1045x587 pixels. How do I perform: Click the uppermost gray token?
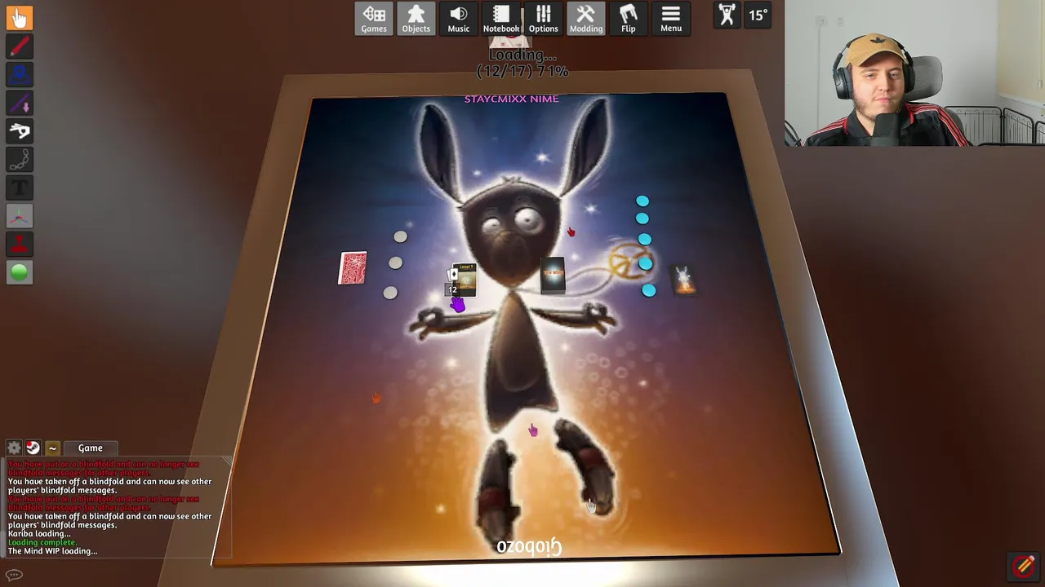(400, 236)
